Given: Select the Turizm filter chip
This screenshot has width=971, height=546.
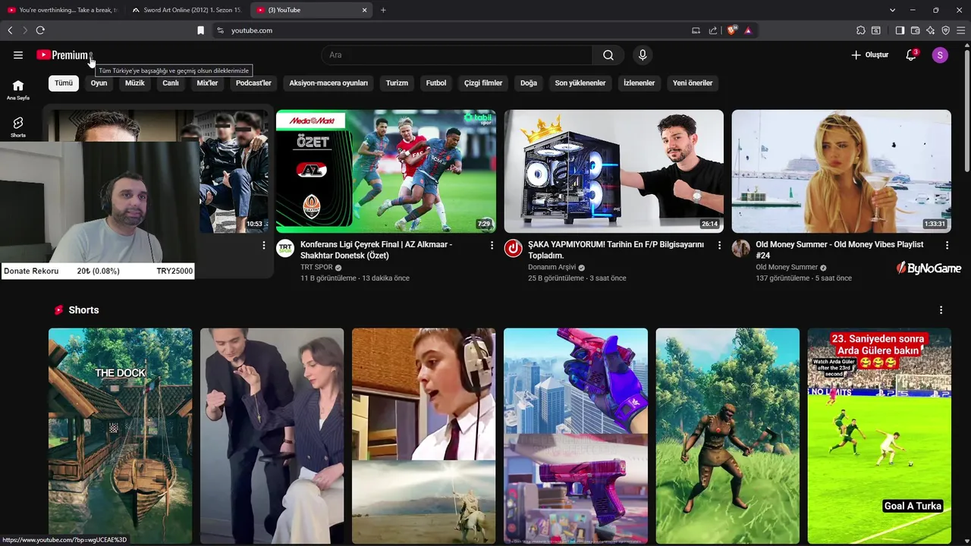Looking at the screenshot, I should [x=397, y=83].
